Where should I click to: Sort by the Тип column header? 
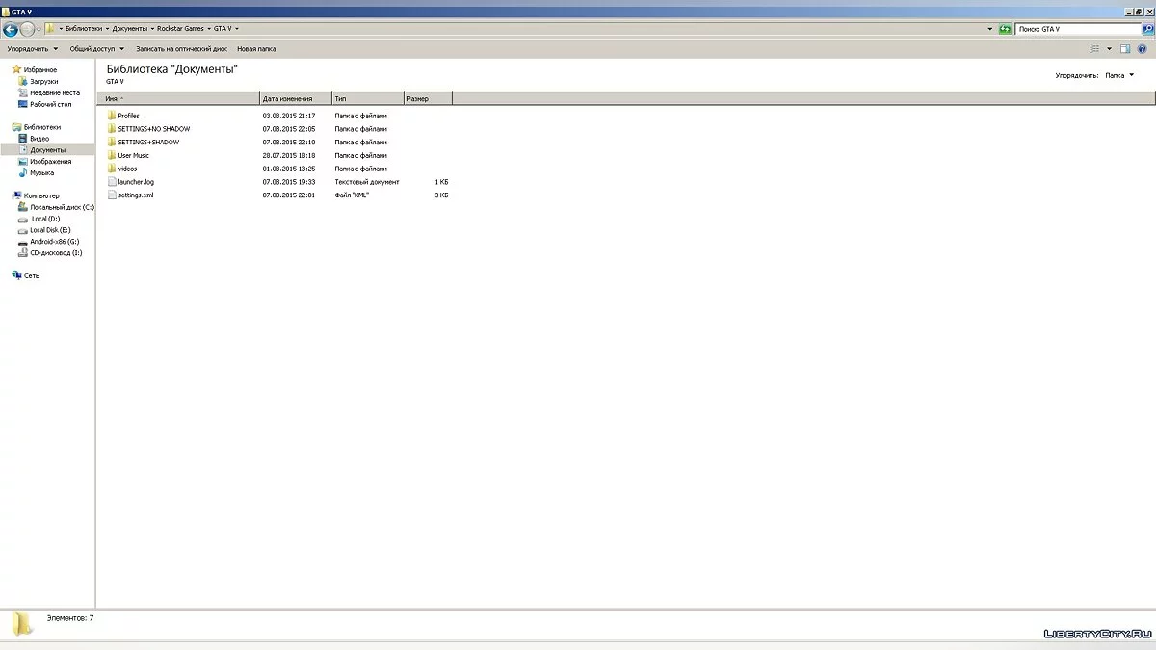368,98
